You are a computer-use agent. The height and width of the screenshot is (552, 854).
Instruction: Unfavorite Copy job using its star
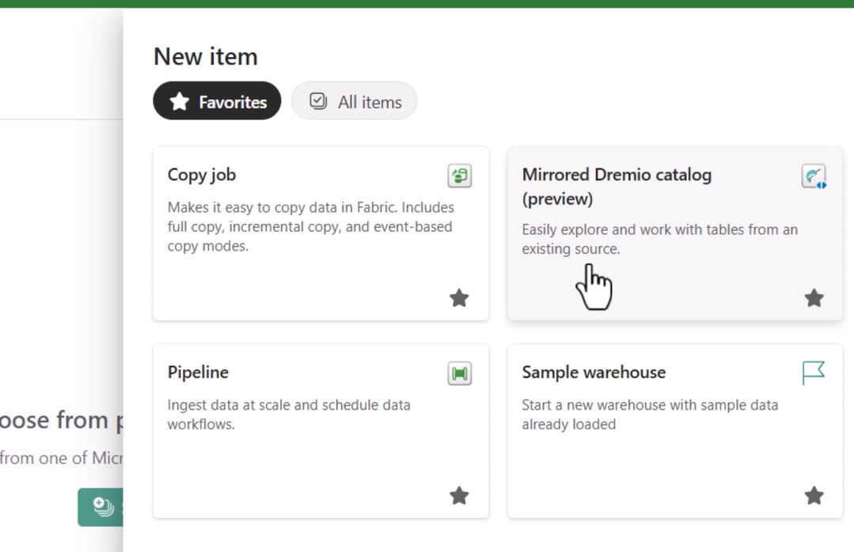(459, 298)
